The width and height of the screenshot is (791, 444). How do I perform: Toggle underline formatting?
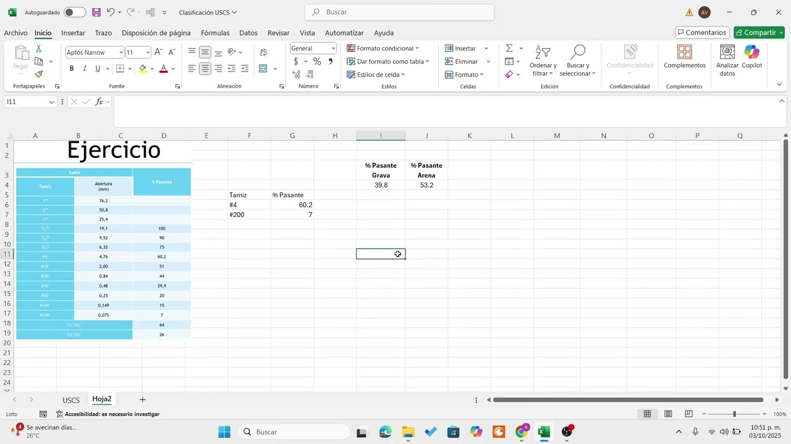[98, 69]
